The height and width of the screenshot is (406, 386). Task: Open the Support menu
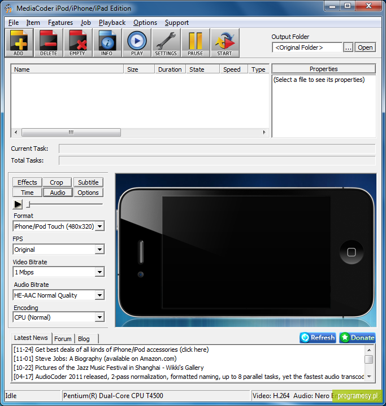click(177, 23)
